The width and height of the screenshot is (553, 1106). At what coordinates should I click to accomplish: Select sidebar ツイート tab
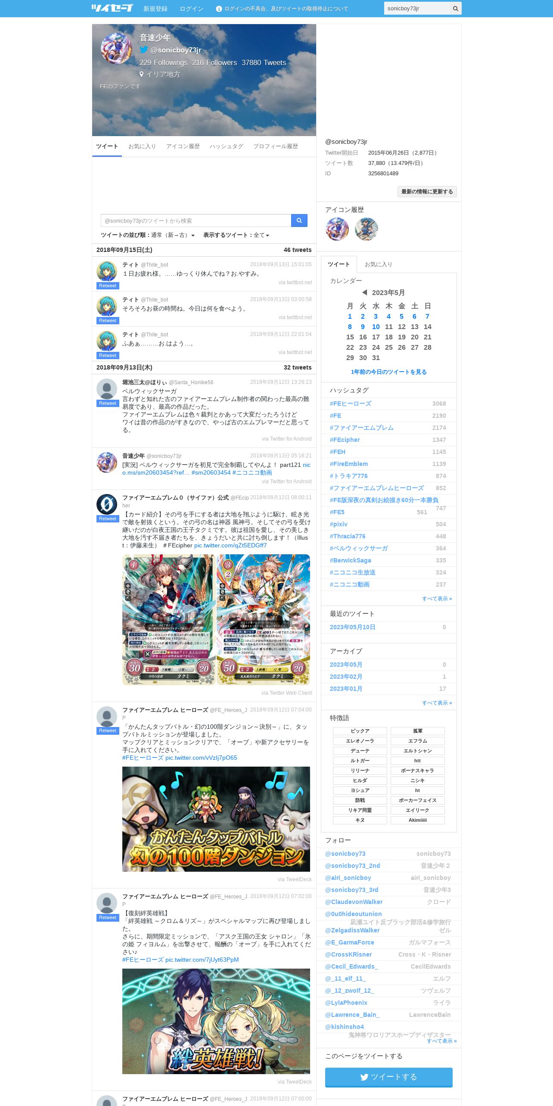pyautogui.click(x=339, y=264)
